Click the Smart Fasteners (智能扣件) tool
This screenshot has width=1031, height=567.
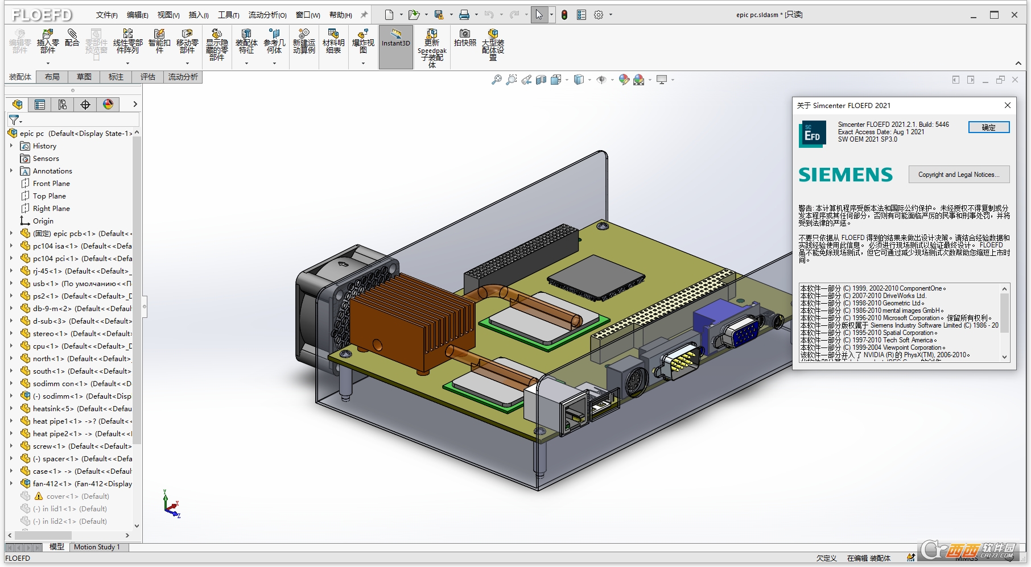(x=159, y=41)
